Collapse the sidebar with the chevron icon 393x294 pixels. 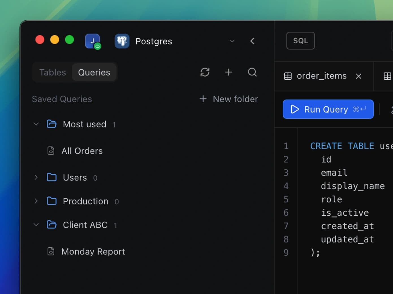tap(252, 41)
